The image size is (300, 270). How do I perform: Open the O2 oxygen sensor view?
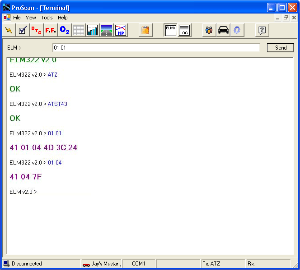(x=65, y=30)
